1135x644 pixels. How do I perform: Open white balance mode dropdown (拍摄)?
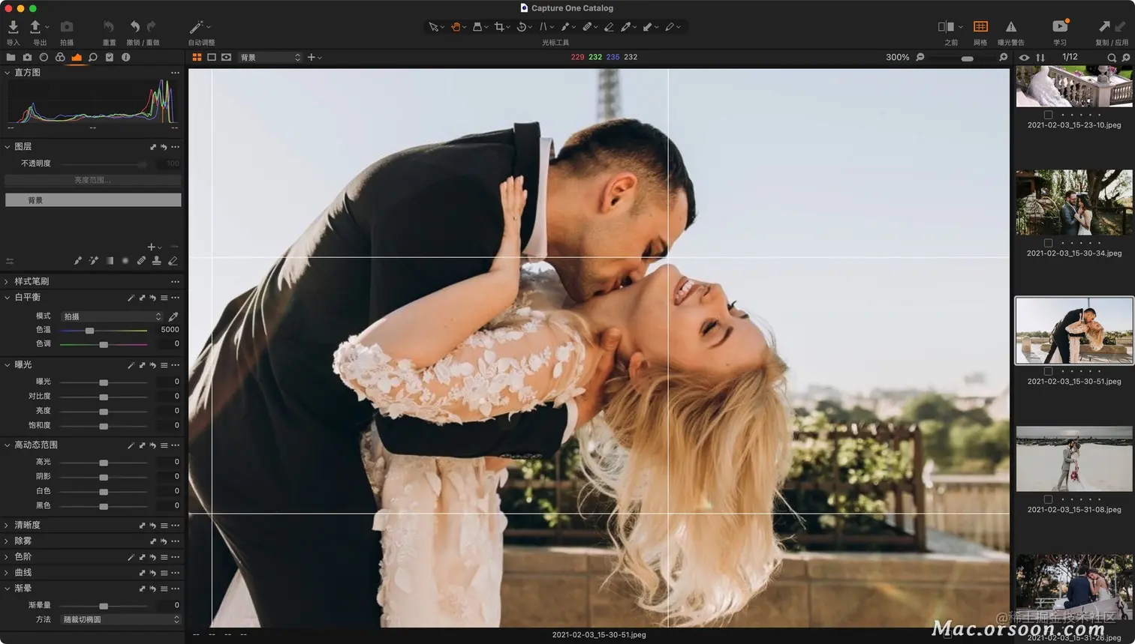(x=111, y=316)
